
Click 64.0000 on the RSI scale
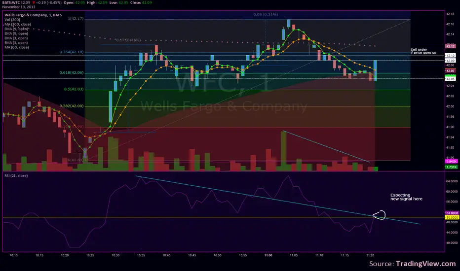point(452,181)
